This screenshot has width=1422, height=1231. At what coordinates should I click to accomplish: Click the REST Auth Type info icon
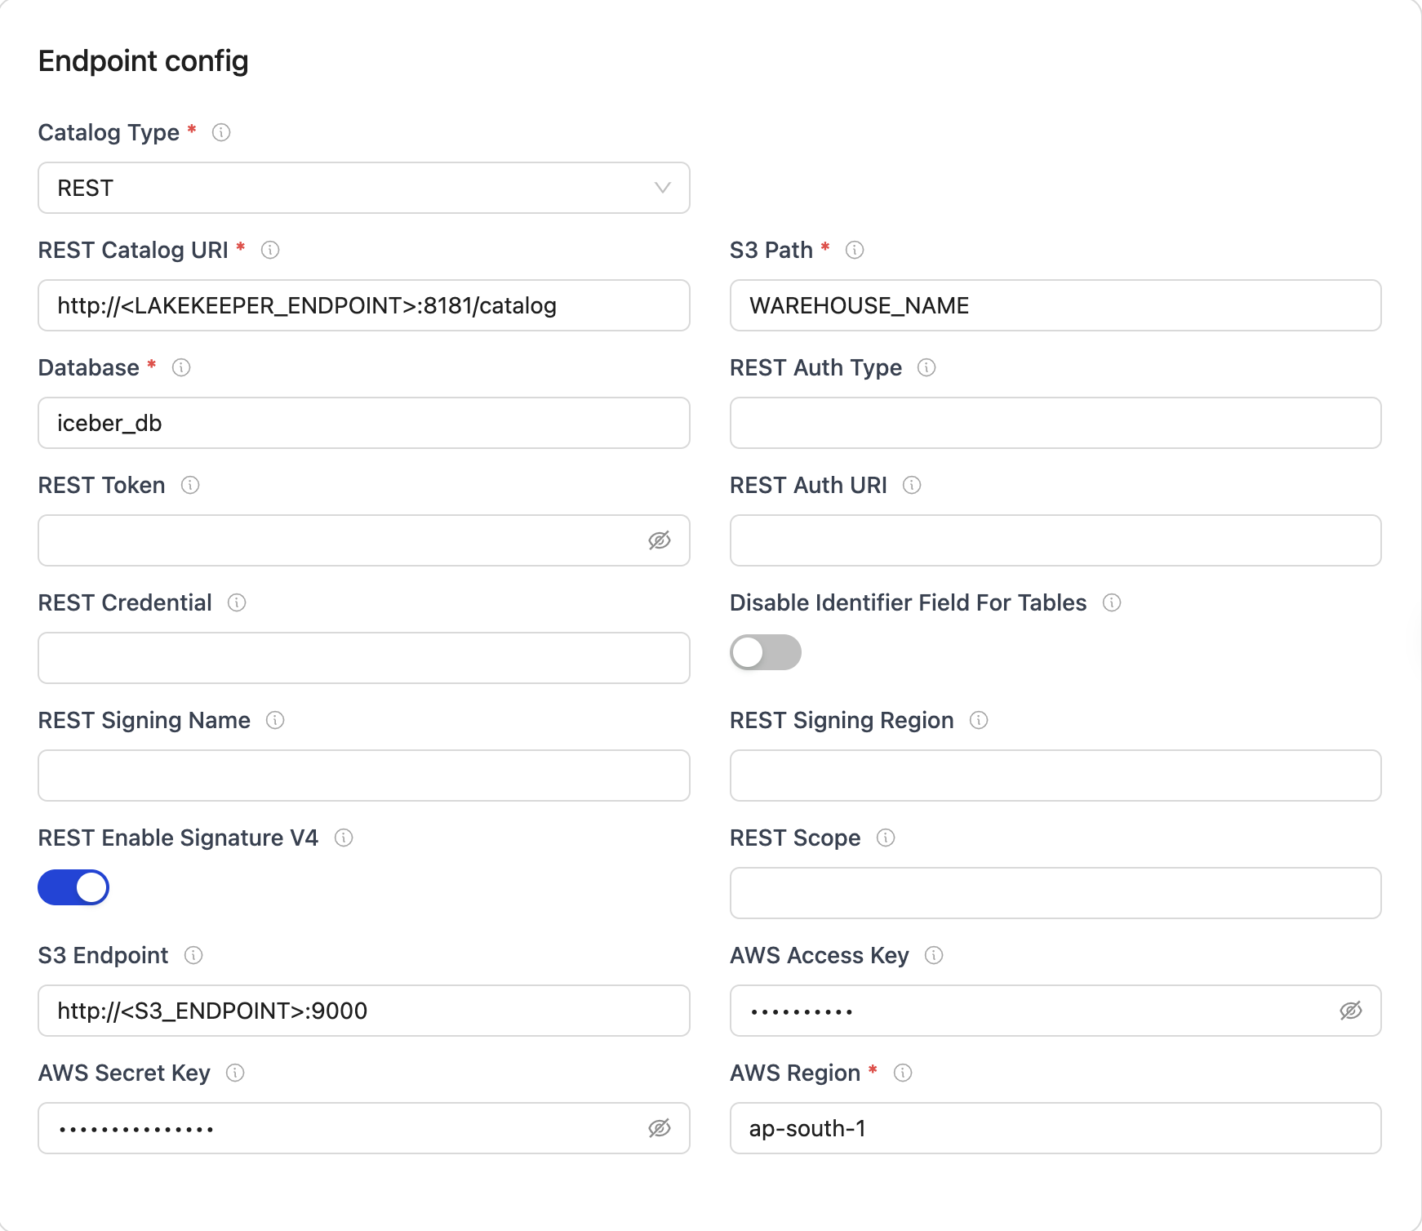click(927, 368)
